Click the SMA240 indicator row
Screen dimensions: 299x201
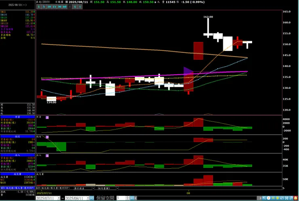point(17,26)
